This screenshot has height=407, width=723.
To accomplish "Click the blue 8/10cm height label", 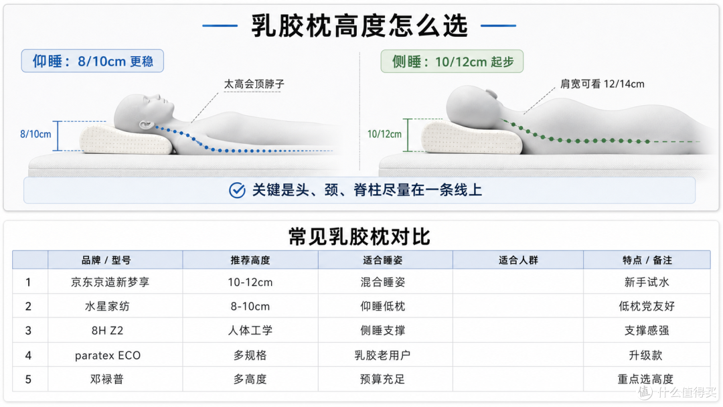I will tap(35, 134).
